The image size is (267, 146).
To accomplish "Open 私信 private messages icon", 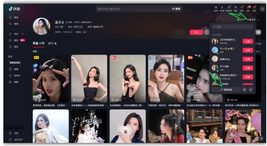I will point(248,8).
